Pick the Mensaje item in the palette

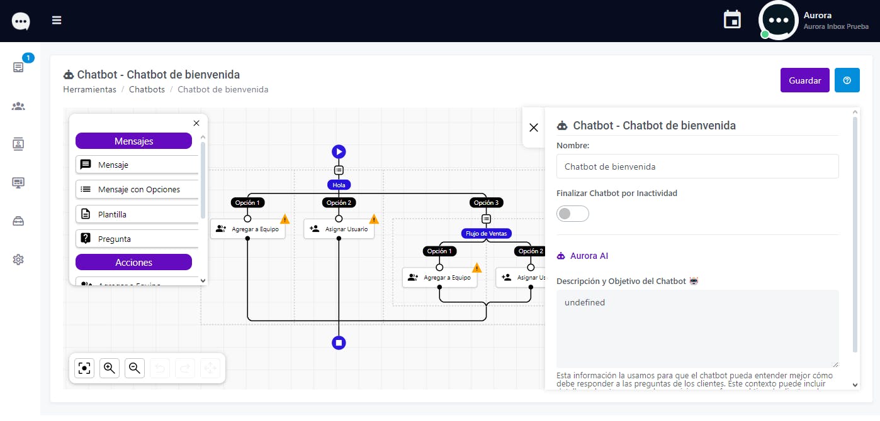137,165
